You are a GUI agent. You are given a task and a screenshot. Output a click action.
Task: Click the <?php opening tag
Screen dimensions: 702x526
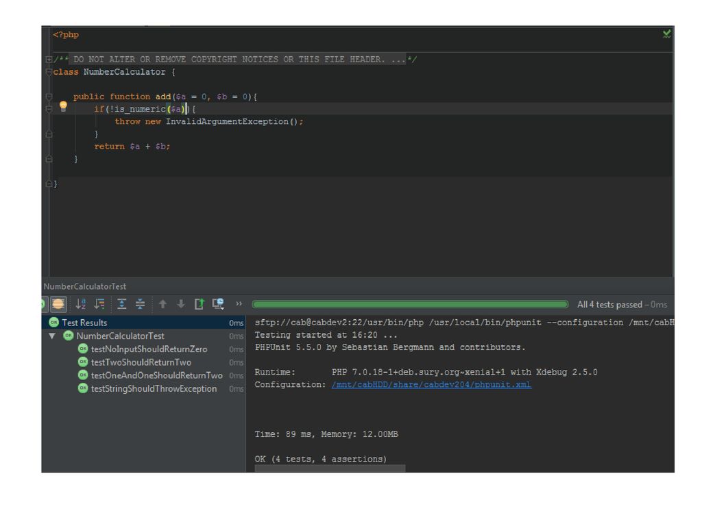[x=66, y=35]
